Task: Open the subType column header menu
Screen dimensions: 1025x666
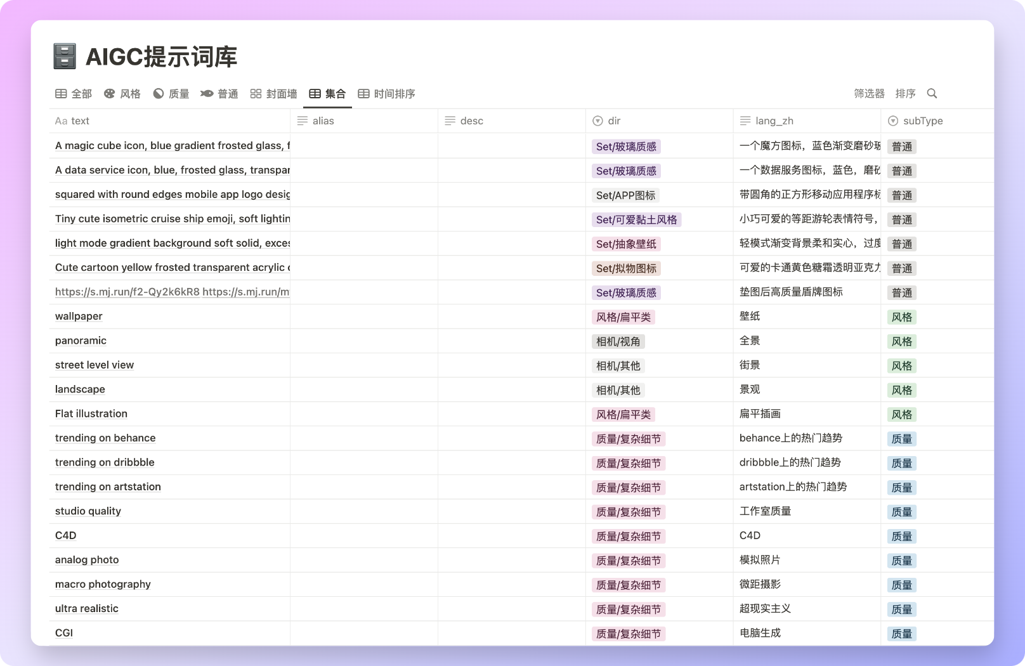Action: 922,121
